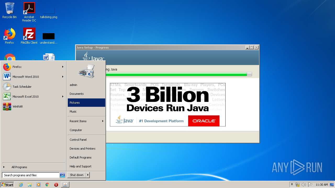Open Task Scheduler in Start menu
This screenshot has width=335, height=188.
pos(33,87)
